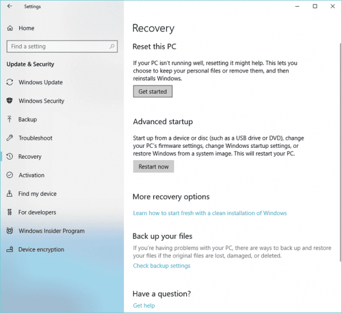Screen dimensions: 342x313
Task: Open Check backup settings link
Action: (x=161, y=266)
